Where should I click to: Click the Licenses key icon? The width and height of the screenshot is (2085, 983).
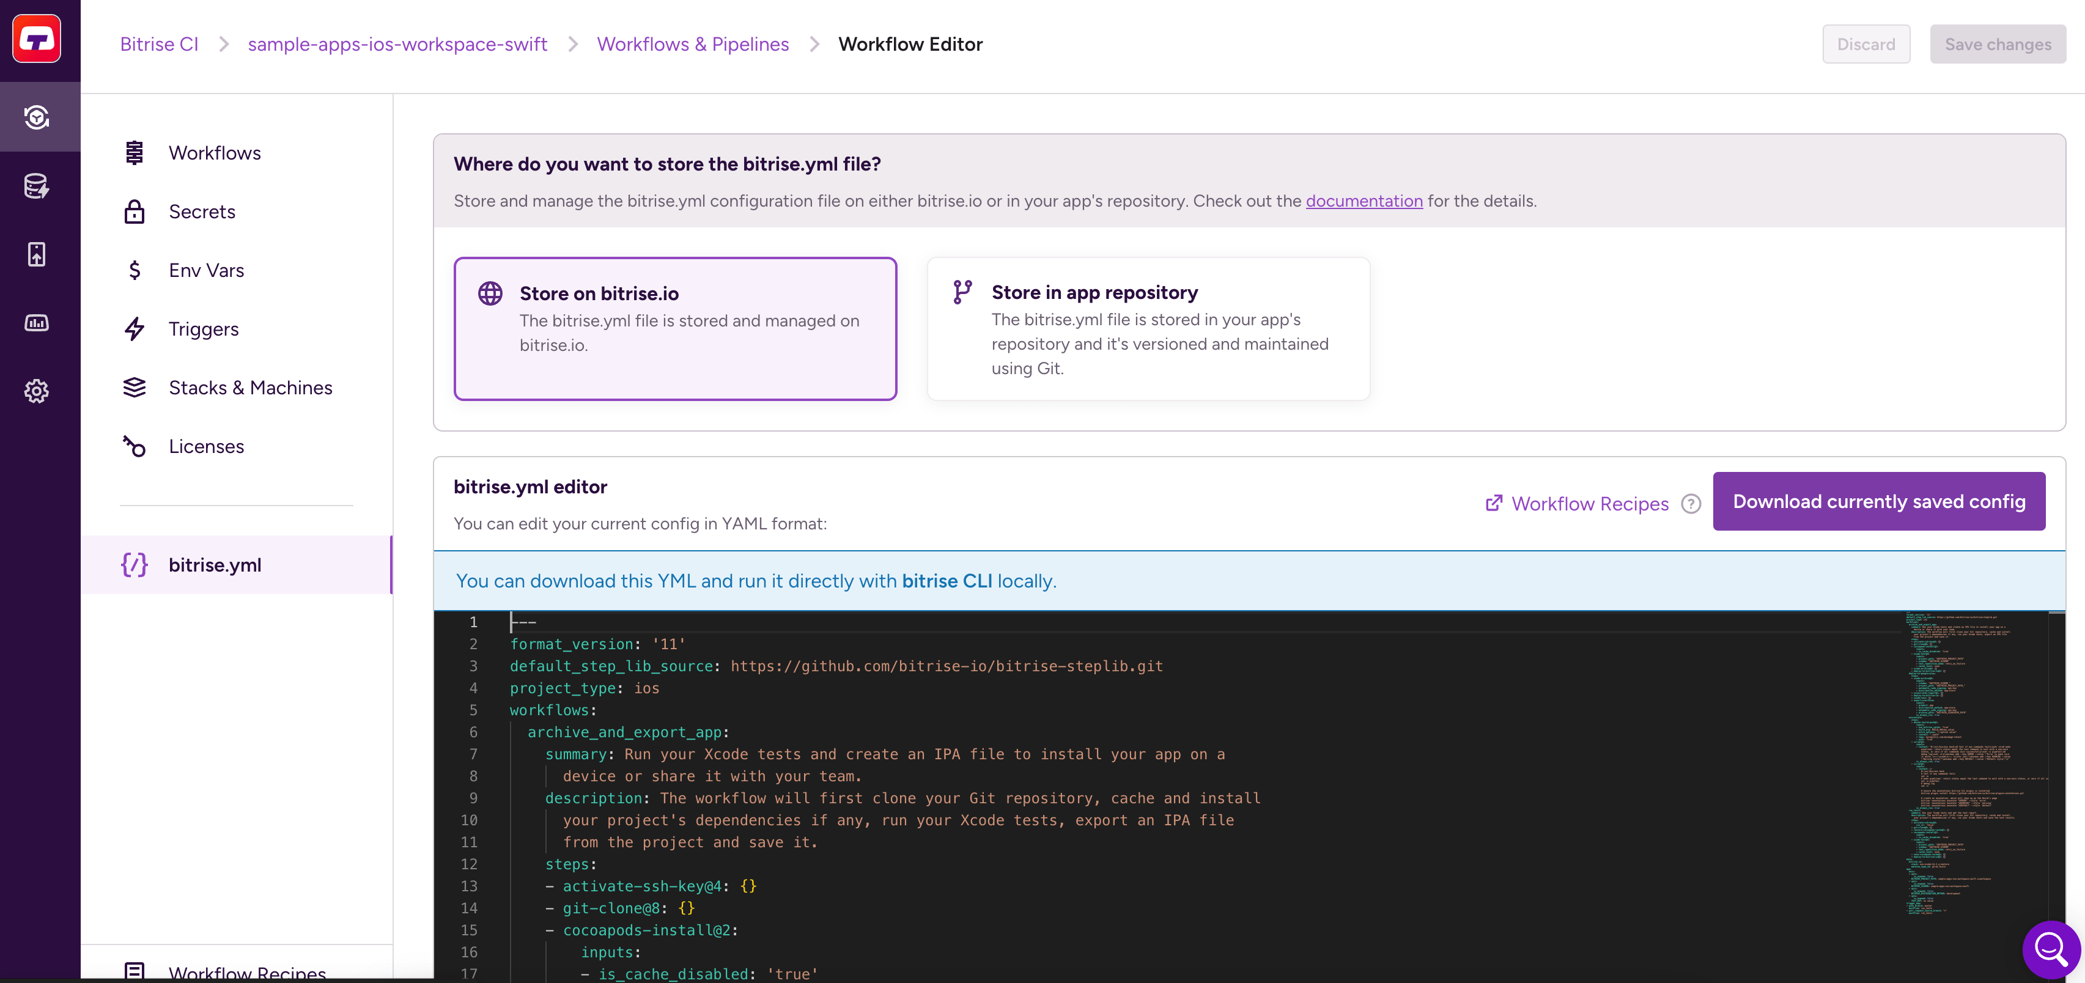(x=135, y=447)
